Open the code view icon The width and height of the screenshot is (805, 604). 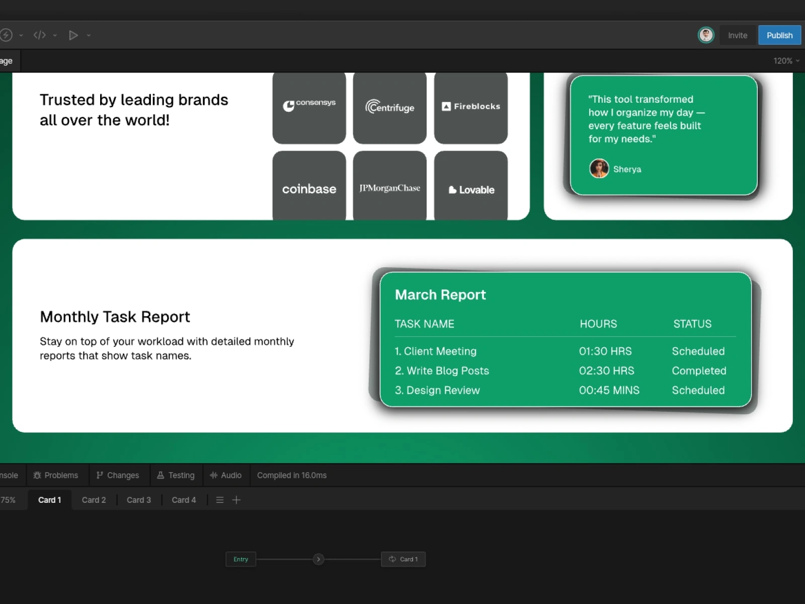[x=40, y=35]
